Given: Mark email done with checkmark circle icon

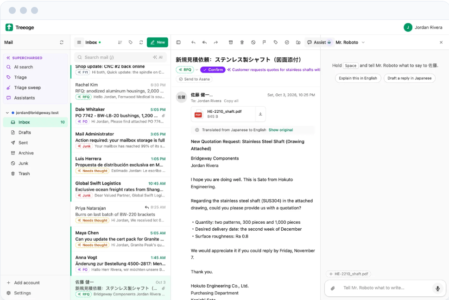Looking at the screenshot, I should [x=287, y=42].
